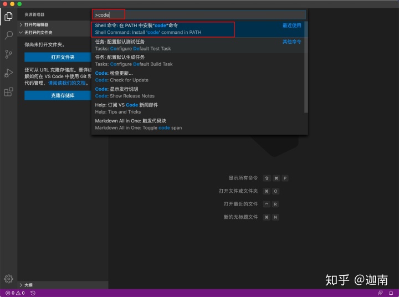Image resolution: width=399 pixels, height=297 pixels.
Task: Click the green fullscreen window button
Action: click(x=19, y=4)
